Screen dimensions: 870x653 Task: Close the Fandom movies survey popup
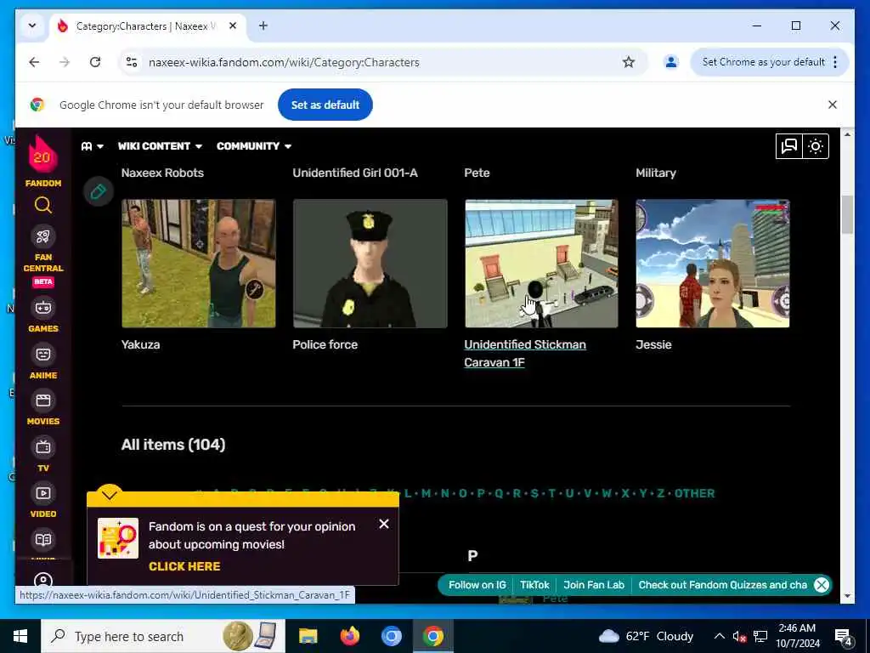point(383,524)
